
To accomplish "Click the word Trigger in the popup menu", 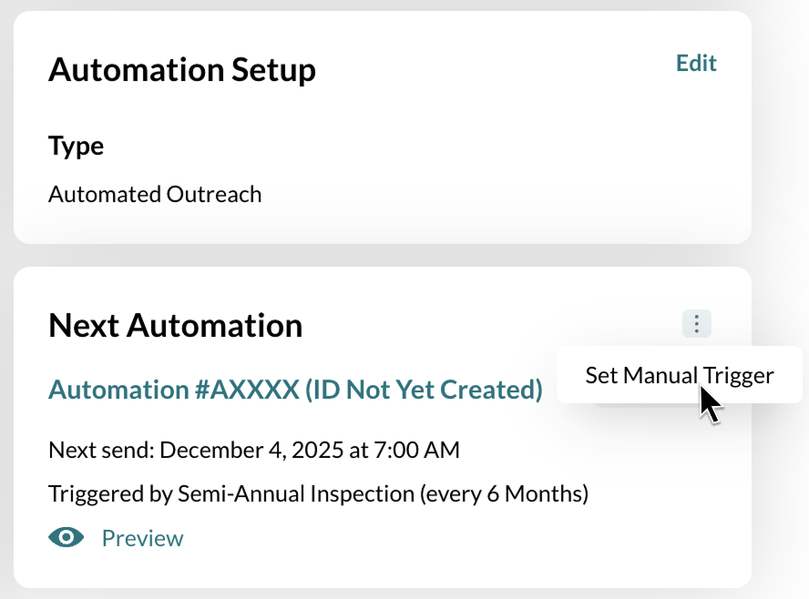I will [739, 375].
